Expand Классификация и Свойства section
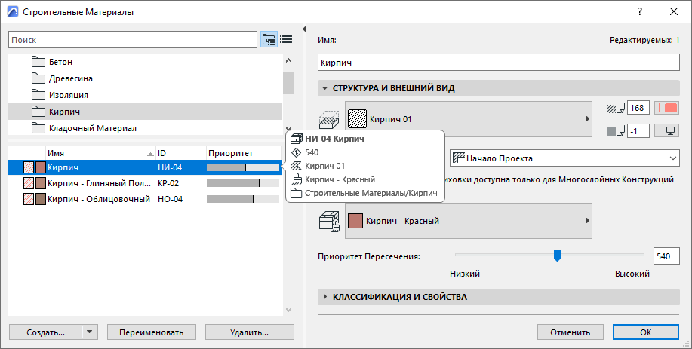This screenshot has width=692, height=349. (400, 297)
